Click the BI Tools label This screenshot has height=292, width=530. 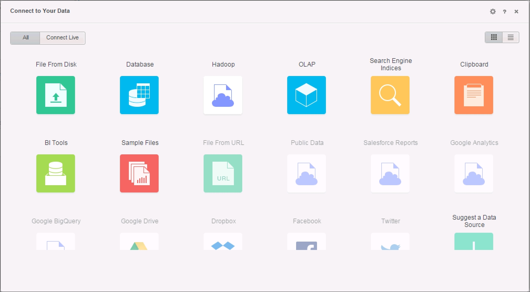pos(56,143)
